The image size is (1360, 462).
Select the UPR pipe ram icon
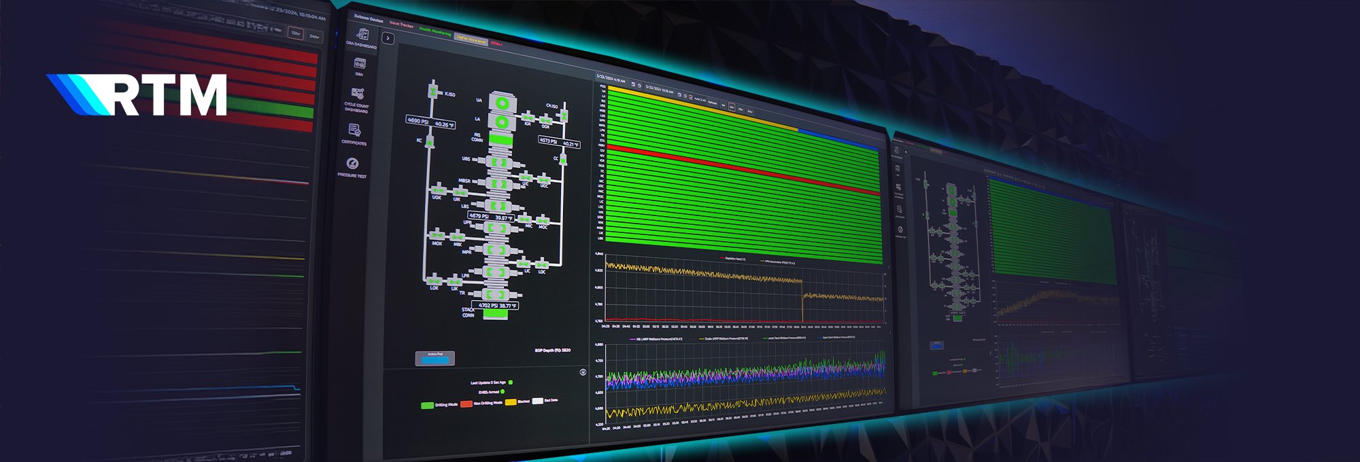coord(497,228)
